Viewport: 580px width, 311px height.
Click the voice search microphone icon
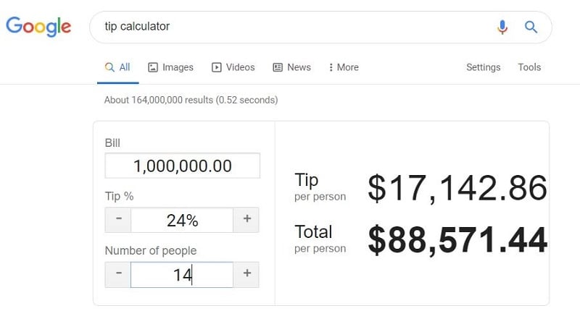pos(502,27)
